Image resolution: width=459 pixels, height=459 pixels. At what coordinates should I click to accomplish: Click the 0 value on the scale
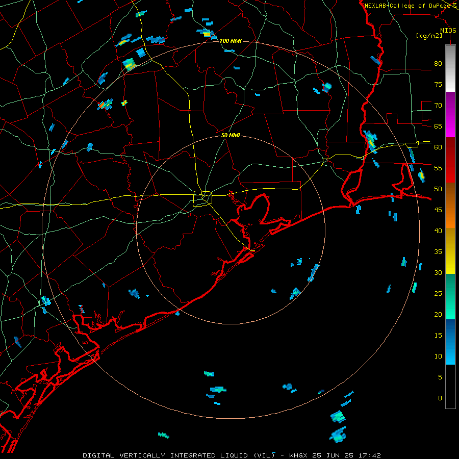click(440, 398)
